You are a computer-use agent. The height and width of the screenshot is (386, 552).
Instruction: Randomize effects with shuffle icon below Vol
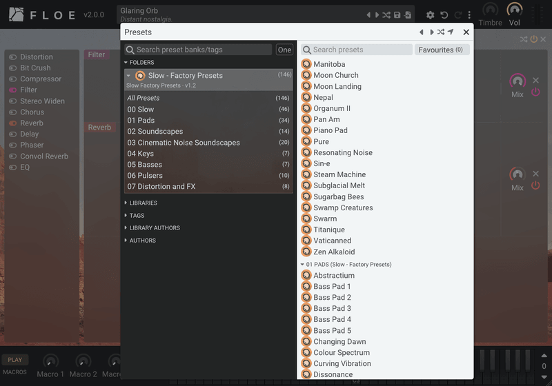coord(524,39)
